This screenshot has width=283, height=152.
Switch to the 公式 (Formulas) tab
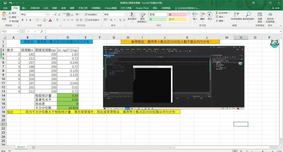(46, 8)
